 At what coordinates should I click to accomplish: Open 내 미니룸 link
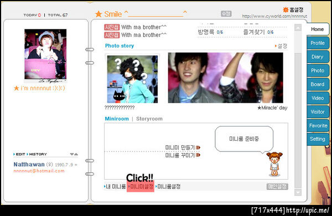115,186
